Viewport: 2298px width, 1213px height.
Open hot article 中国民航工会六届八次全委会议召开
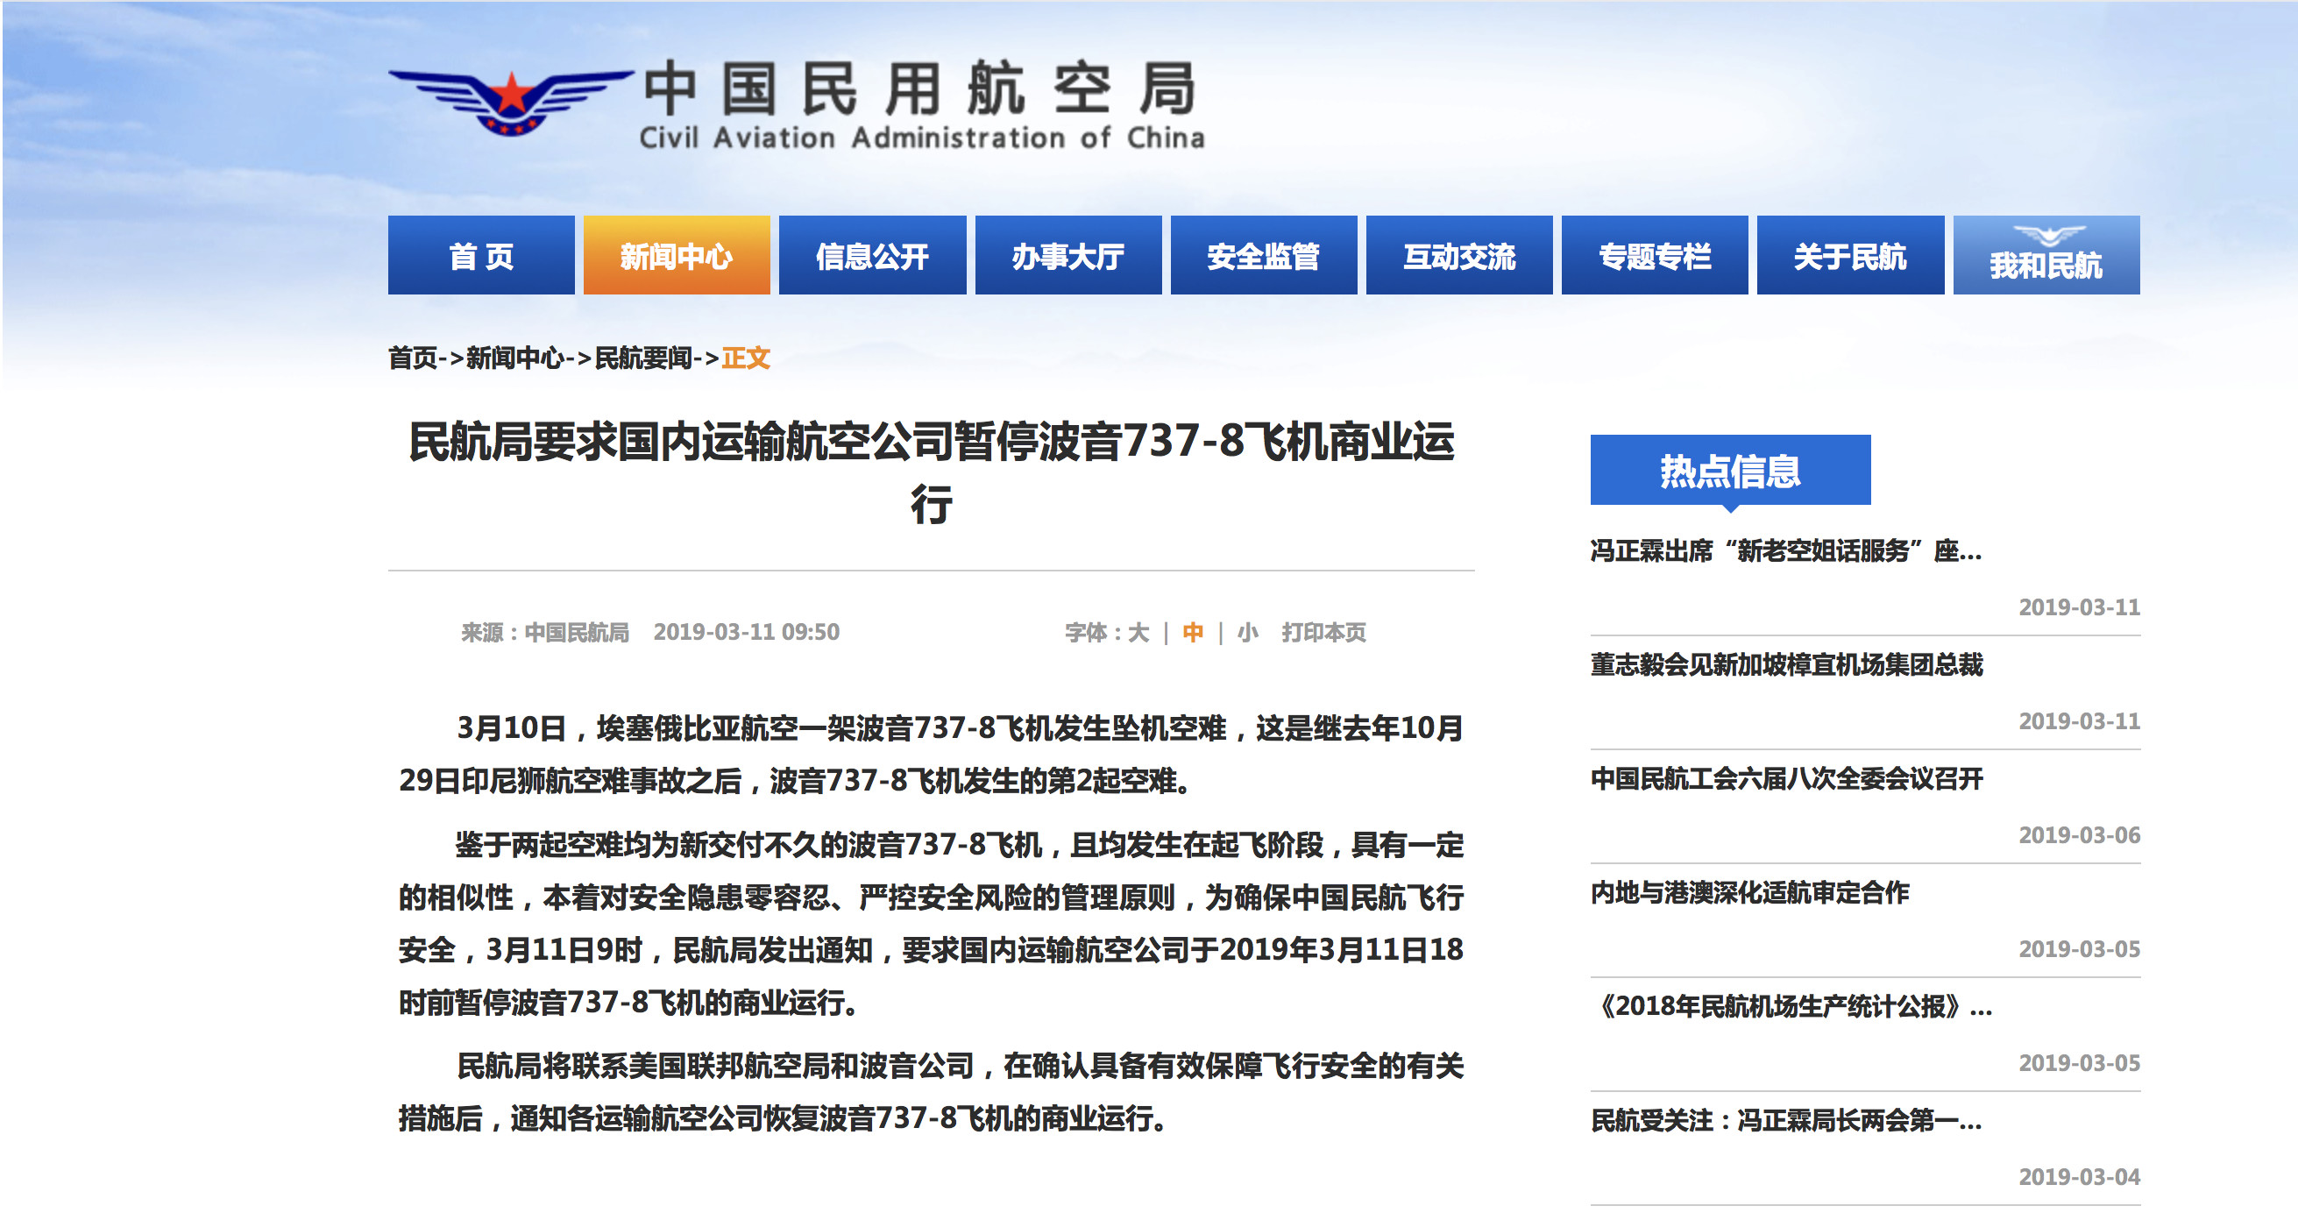1786,778
